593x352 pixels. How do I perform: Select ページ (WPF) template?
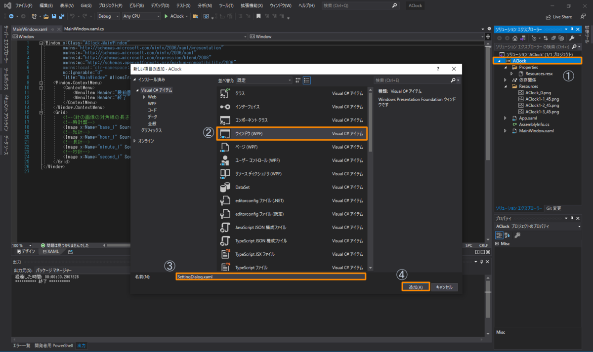click(292, 147)
